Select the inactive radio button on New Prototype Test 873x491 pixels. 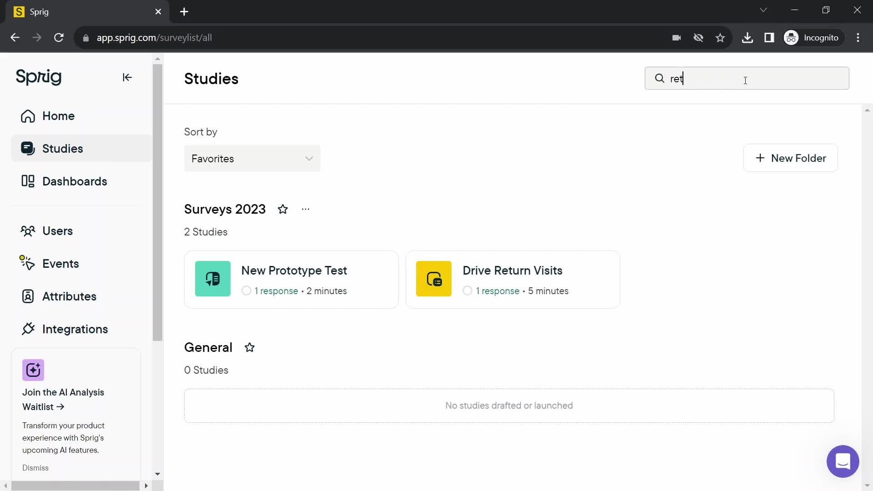point(246,291)
